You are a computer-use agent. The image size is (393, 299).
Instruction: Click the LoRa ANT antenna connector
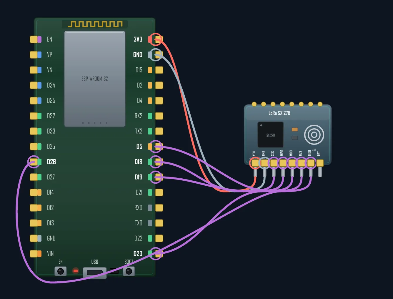pyautogui.click(x=314, y=135)
